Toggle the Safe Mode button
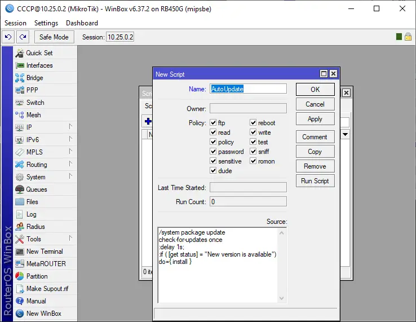Screen dimensions: 416x322 pyautogui.click(x=54, y=37)
